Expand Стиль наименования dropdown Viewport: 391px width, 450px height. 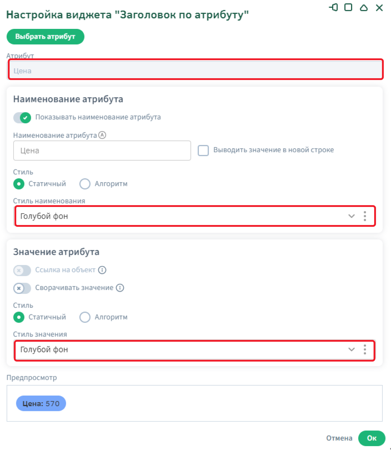coord(351,216)
